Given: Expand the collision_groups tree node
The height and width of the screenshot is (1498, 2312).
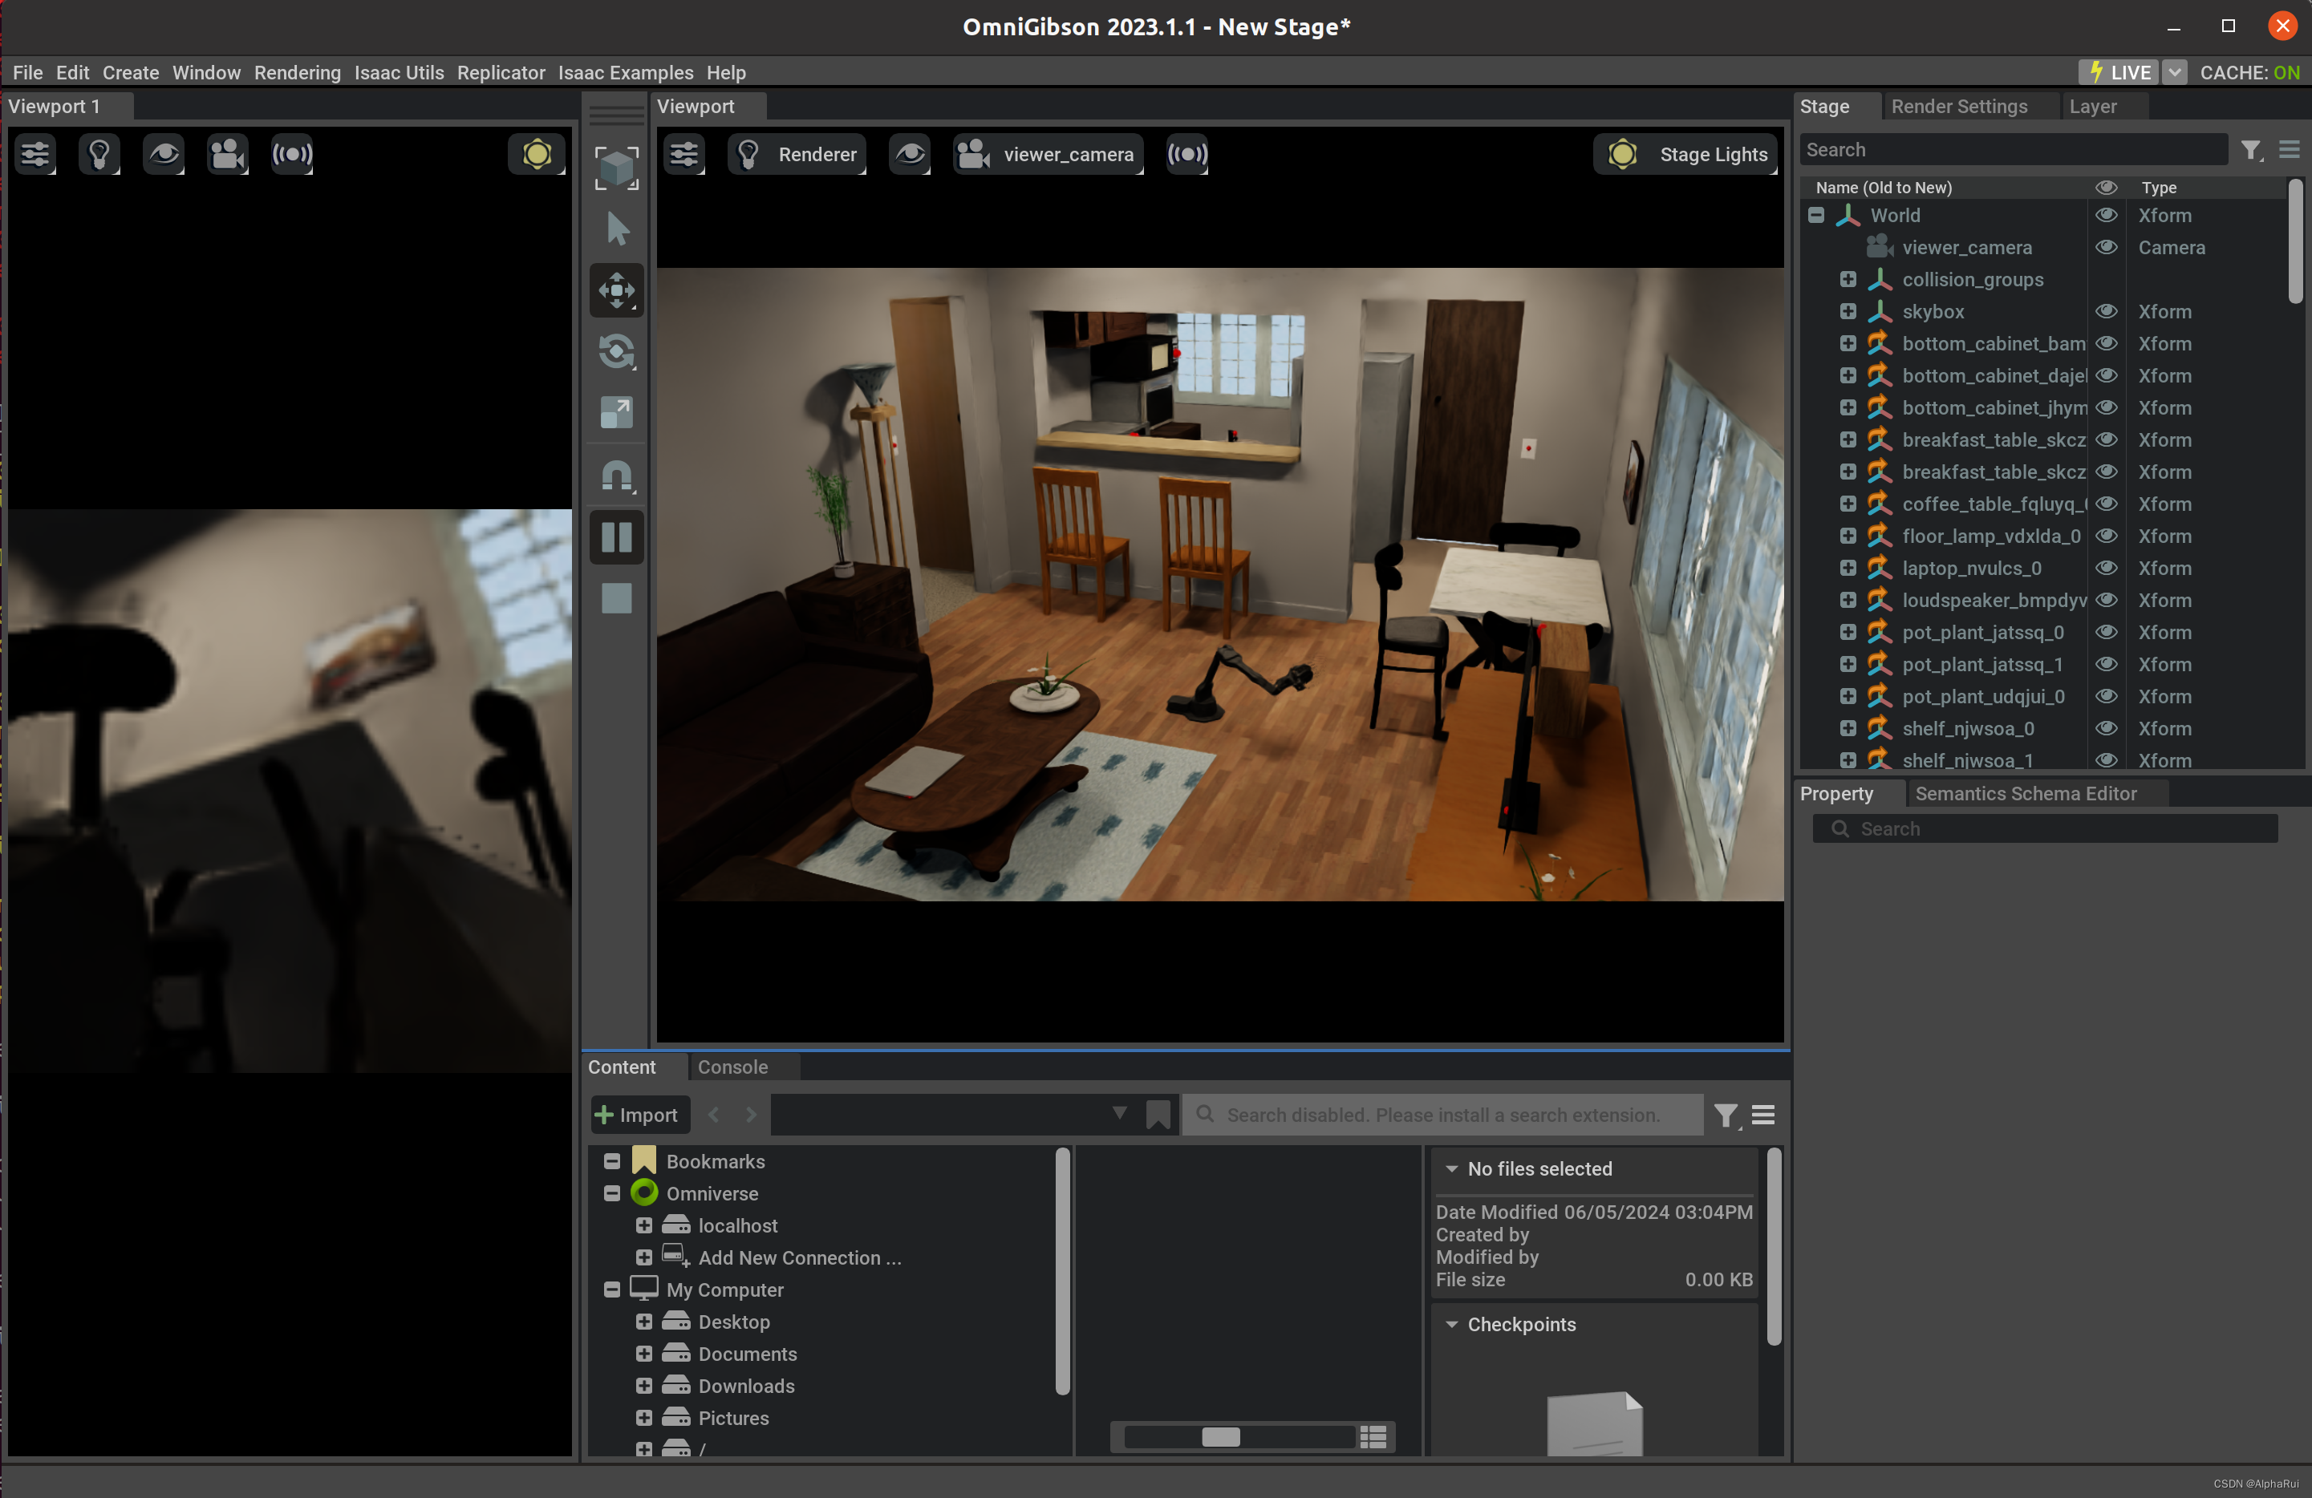Looking at the screenshot, I should [1847, 280].
